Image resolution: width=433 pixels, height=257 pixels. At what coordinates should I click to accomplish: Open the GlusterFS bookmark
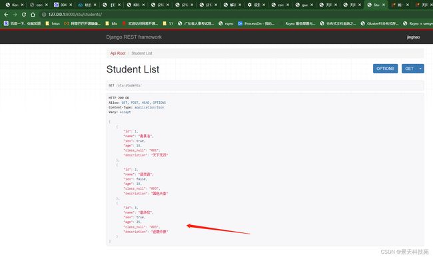(380, 24)
